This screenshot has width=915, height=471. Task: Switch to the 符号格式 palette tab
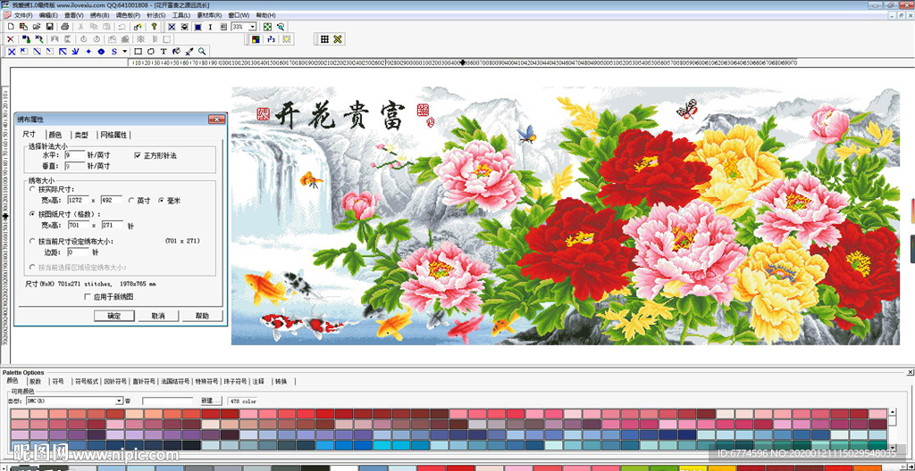pyautogui.click(x=87, y=382)
